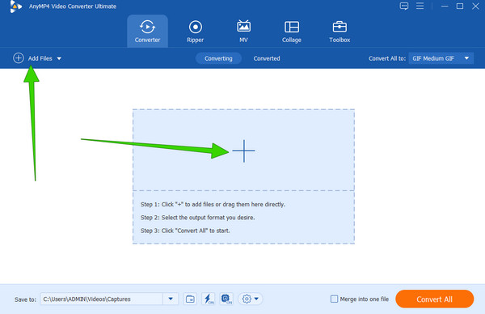Toggle the lightning high-speed conversion button
This screenshot has height=314, width=485.
pos(209,299)
